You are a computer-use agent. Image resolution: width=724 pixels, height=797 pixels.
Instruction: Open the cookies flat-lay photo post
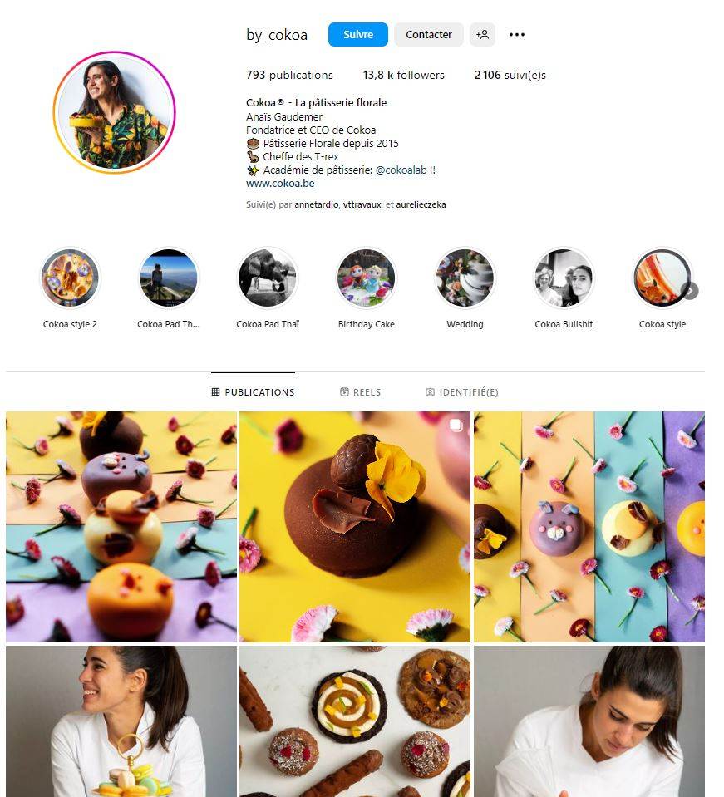(355, 721)
